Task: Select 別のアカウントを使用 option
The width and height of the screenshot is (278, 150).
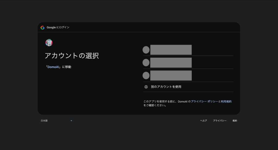Action: pos(166,87)
